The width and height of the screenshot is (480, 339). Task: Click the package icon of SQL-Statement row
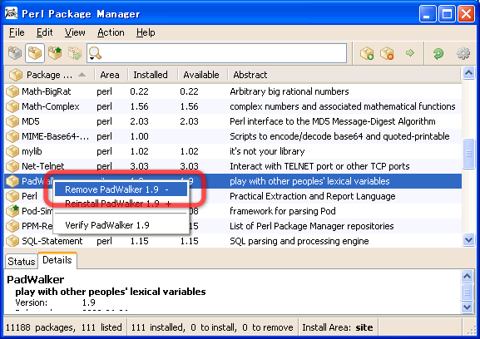[x=12, y=241]
